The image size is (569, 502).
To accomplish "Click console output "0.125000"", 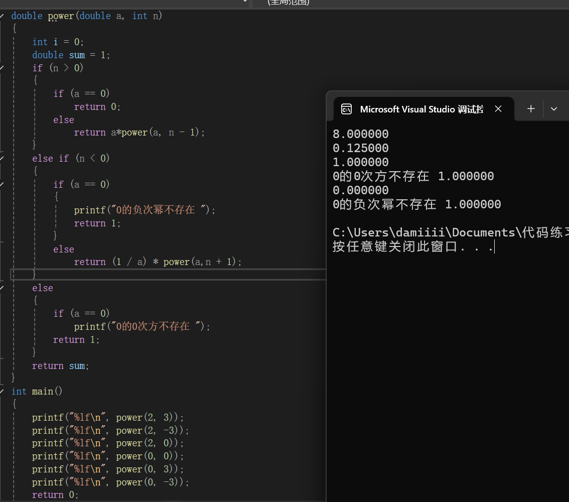I will pyautogui.click(x=361, y=148).
